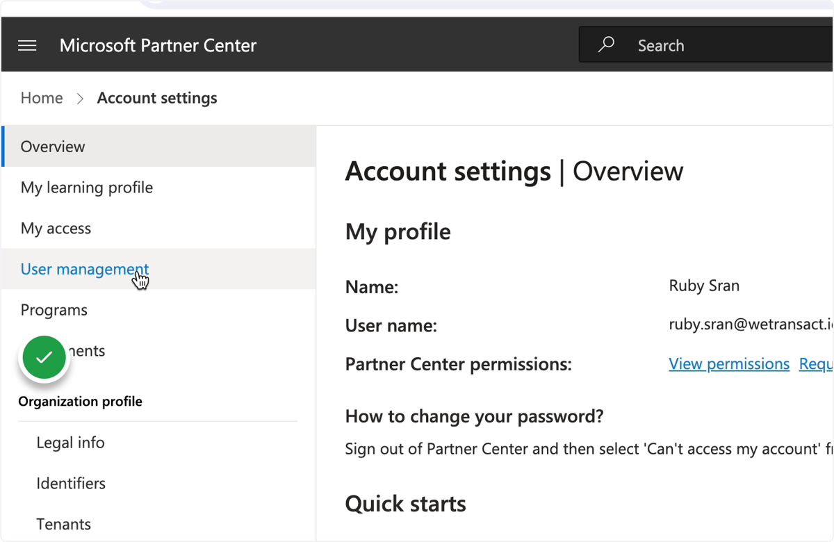Click the My profile heading

398,231
